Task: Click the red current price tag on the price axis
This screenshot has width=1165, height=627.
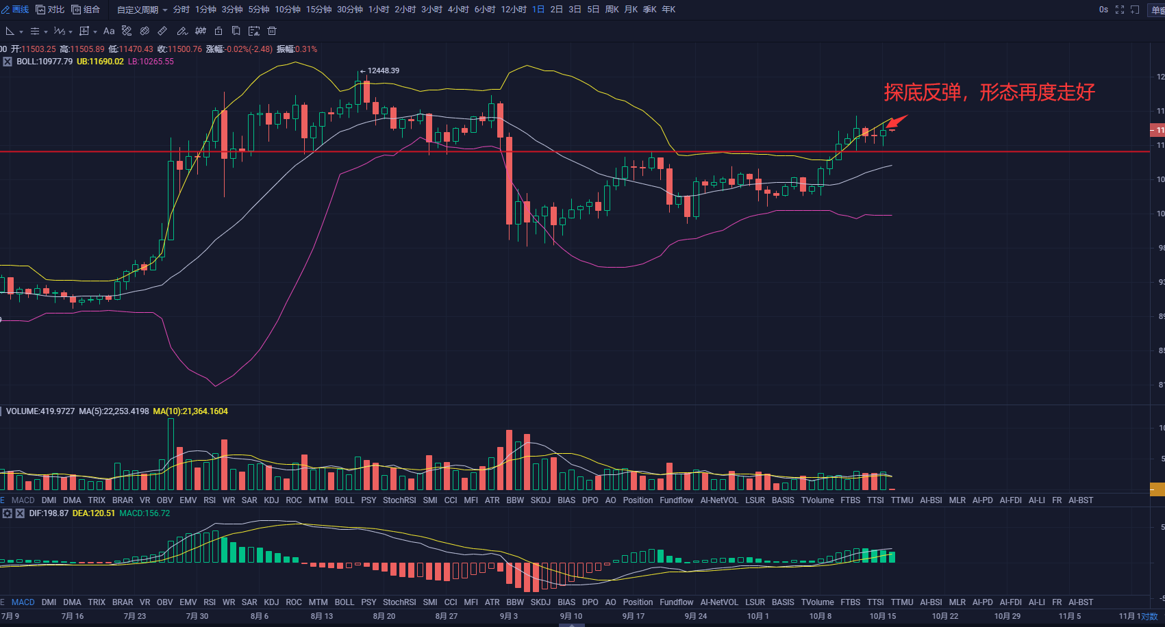Action: click(1157, 129)
